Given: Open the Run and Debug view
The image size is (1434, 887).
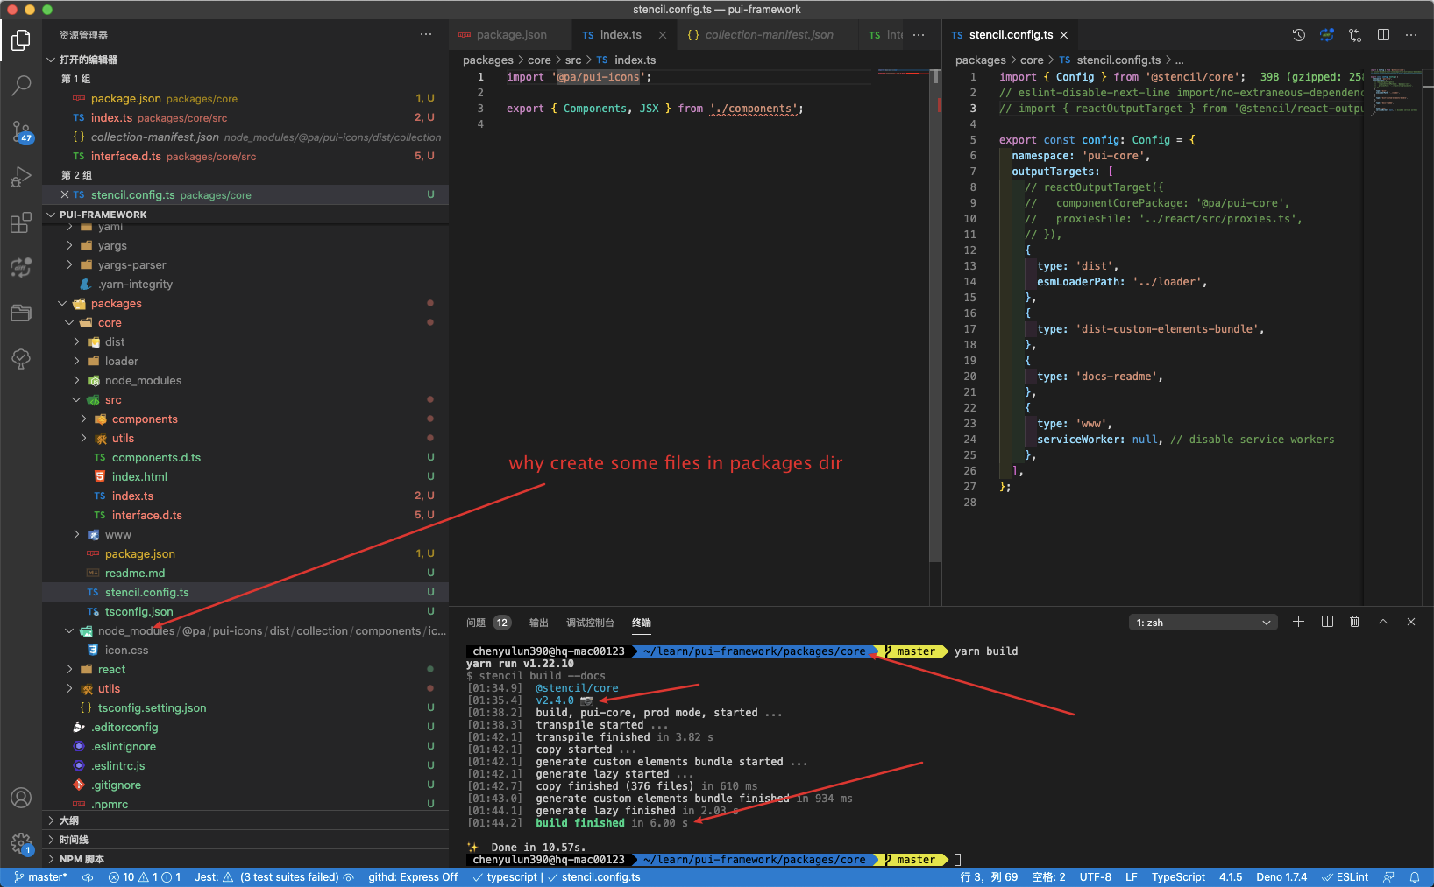Looking at the screenshot, I should (x=21, y=177).
